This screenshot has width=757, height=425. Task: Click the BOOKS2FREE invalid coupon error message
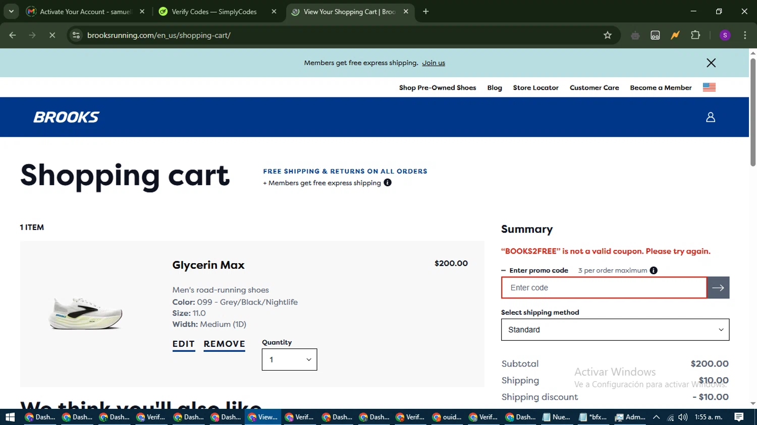(x=606, y=251)
